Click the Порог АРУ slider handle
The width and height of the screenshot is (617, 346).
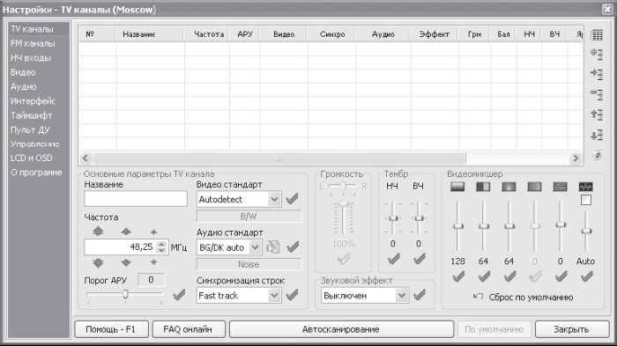(125, 294)
